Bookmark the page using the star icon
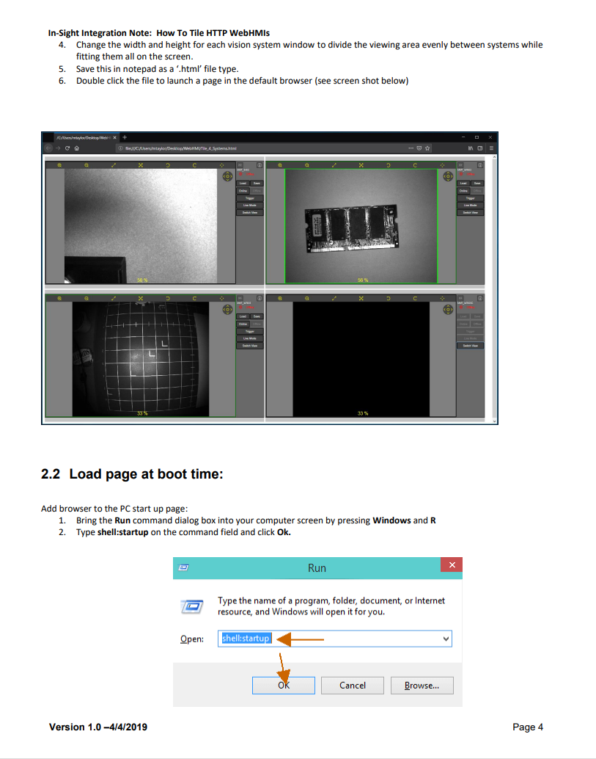 click(426, 148)
